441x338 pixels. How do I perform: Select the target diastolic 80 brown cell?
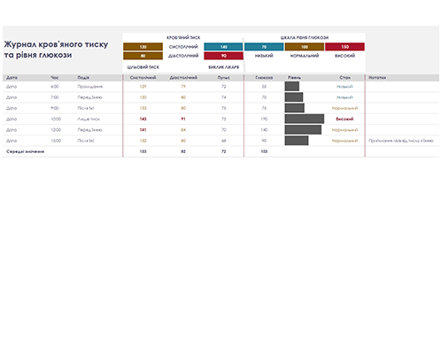click(143, 56)
